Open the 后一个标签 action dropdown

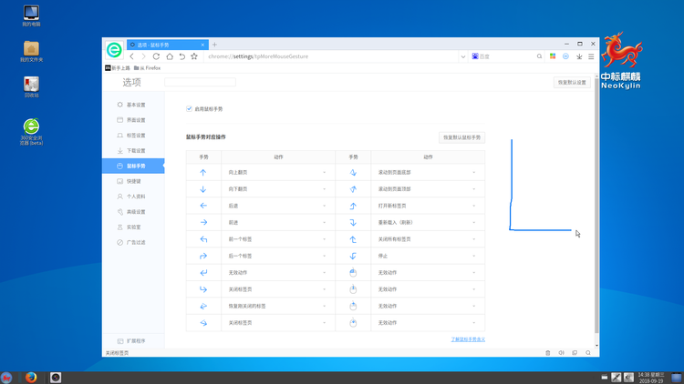(278, 256)
